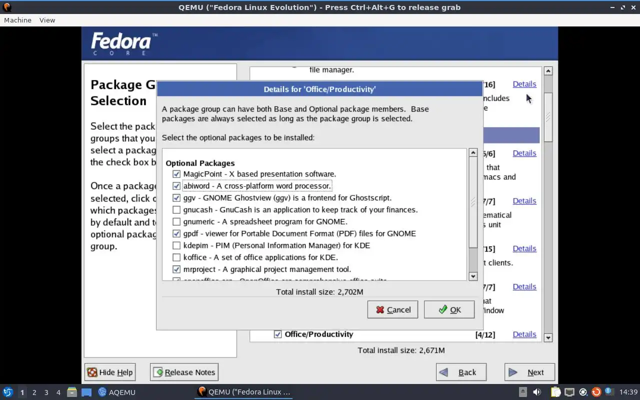Viewport: 640px width, 400px height.
Task: Click the package group list scrollbar thumb
Action: click(548, 117)
